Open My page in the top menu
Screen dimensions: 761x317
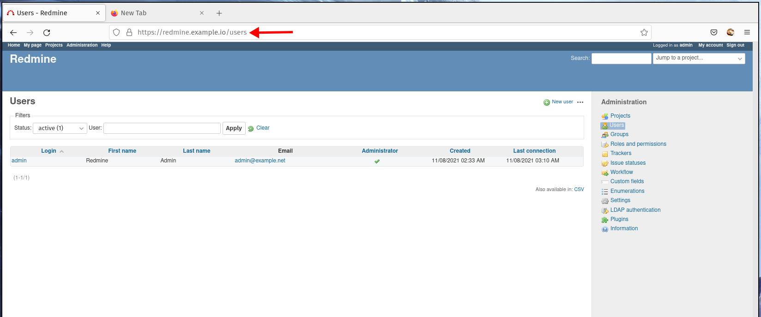(x=33, y=45)
